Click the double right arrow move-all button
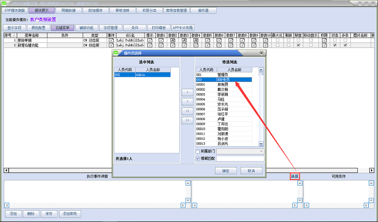 coord(187,120)
